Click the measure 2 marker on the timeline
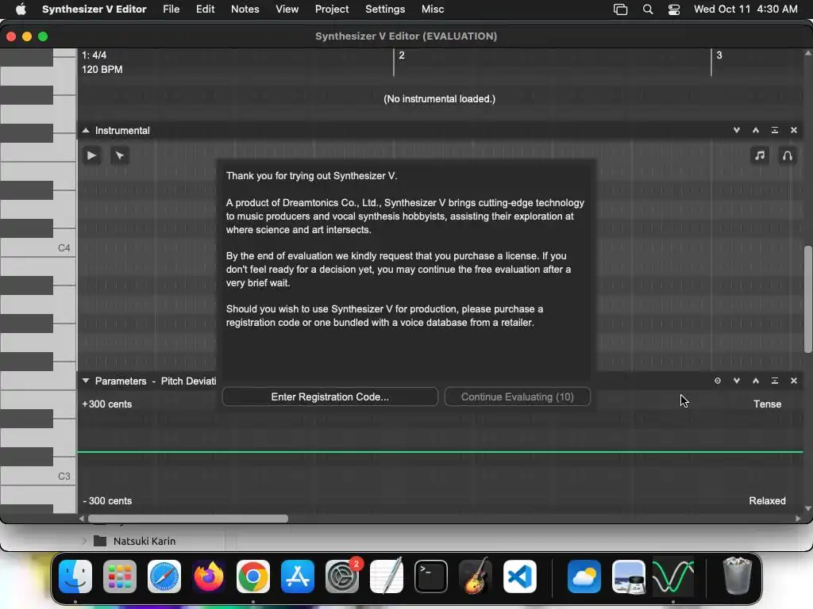The width and height of the screenshot is (813, 609). (x=401, y=56)
